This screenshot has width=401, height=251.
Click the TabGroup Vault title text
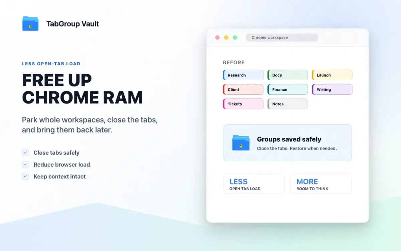(73, 24)
